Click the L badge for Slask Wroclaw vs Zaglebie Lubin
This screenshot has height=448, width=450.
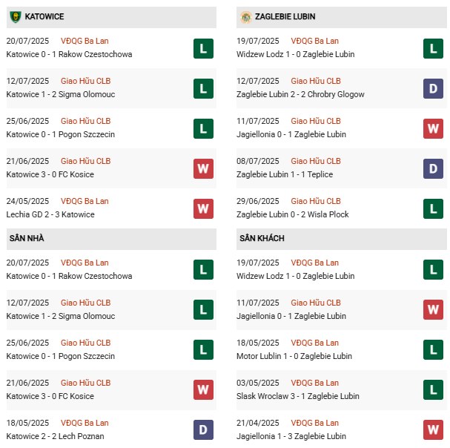(433, 390)
